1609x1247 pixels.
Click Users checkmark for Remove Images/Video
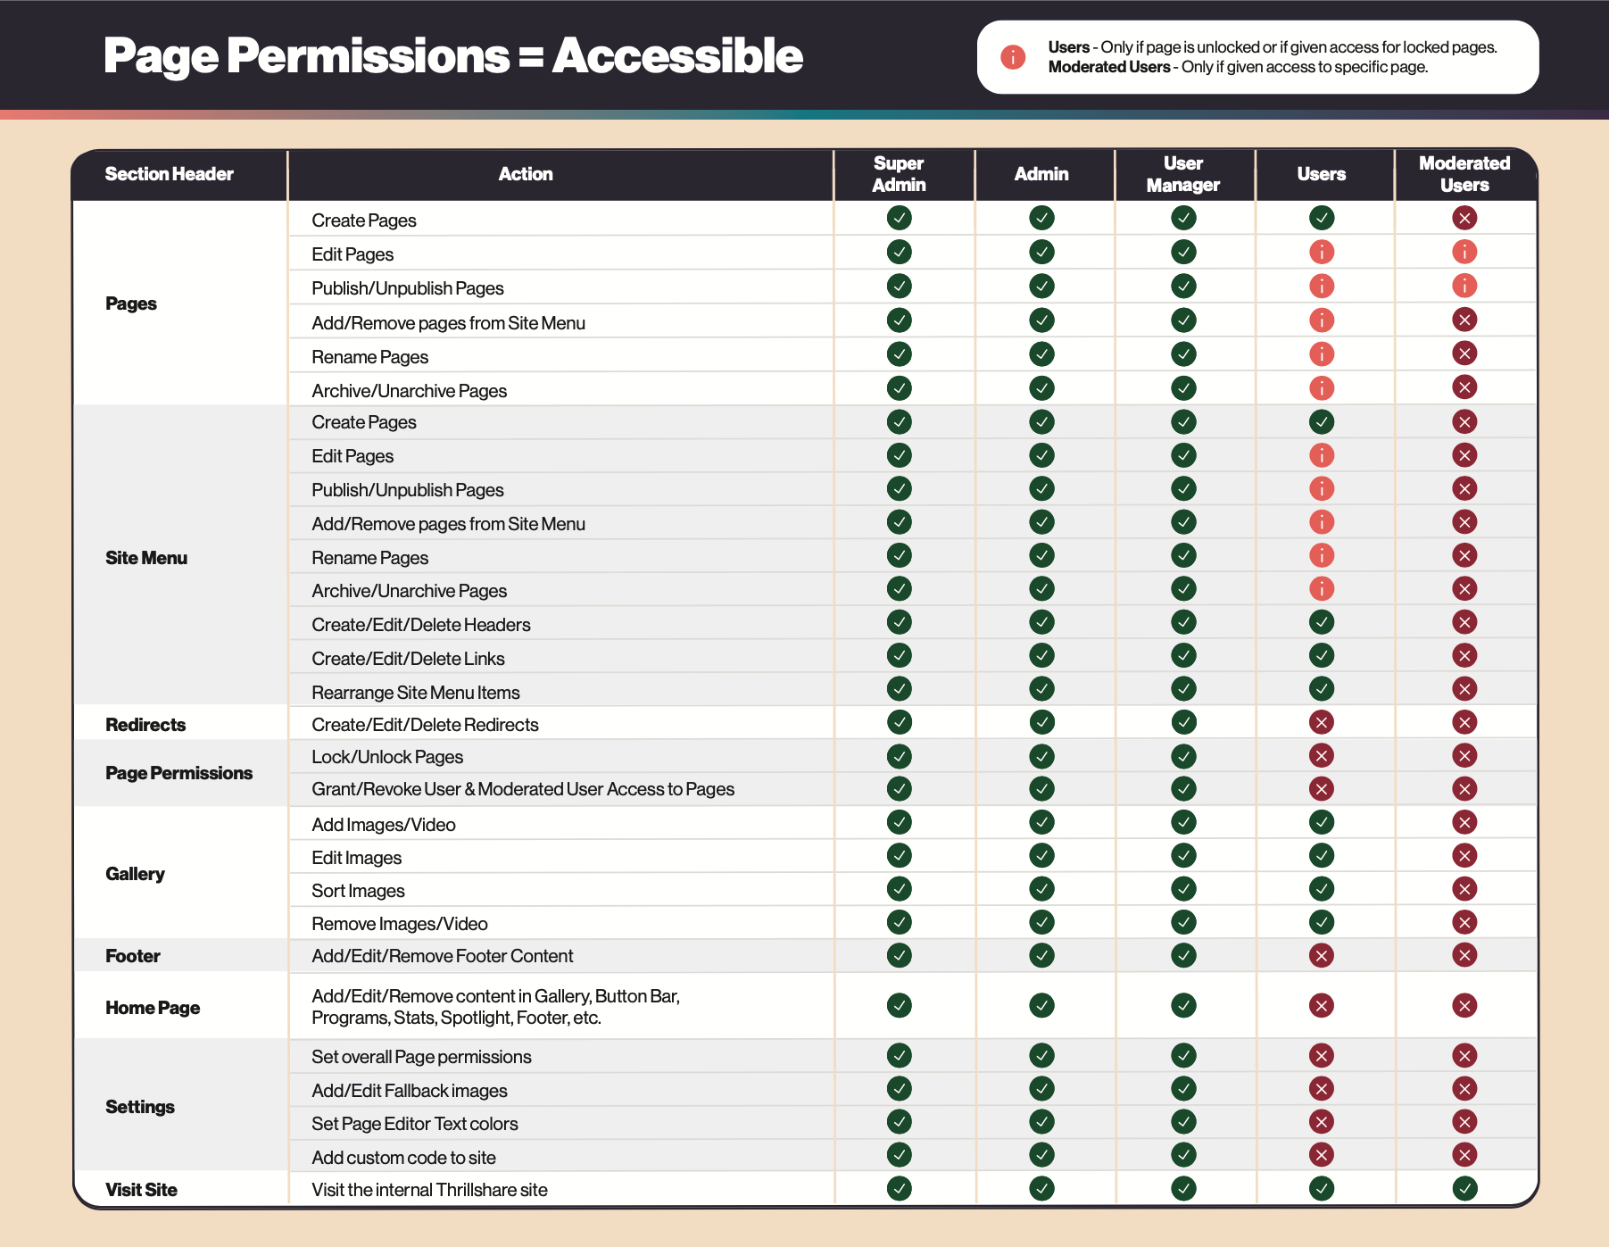point(1322,922)
